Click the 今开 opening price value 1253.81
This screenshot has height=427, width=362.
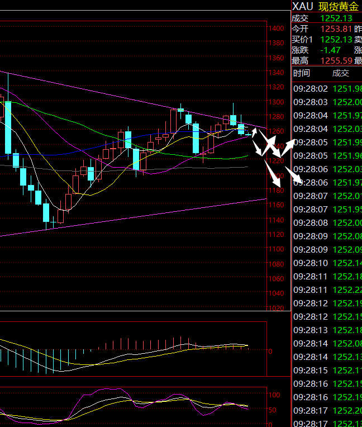pyautogui.click(x=336, y=29)
